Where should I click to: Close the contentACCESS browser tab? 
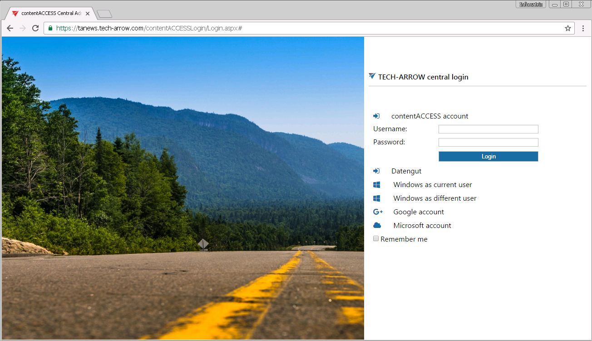point(88,14)
